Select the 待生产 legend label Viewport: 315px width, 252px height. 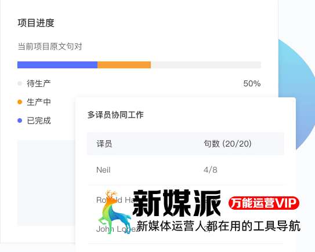[x=39, y=83]
